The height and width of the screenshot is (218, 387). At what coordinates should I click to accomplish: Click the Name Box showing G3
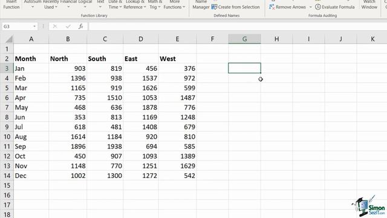point(17,27)
